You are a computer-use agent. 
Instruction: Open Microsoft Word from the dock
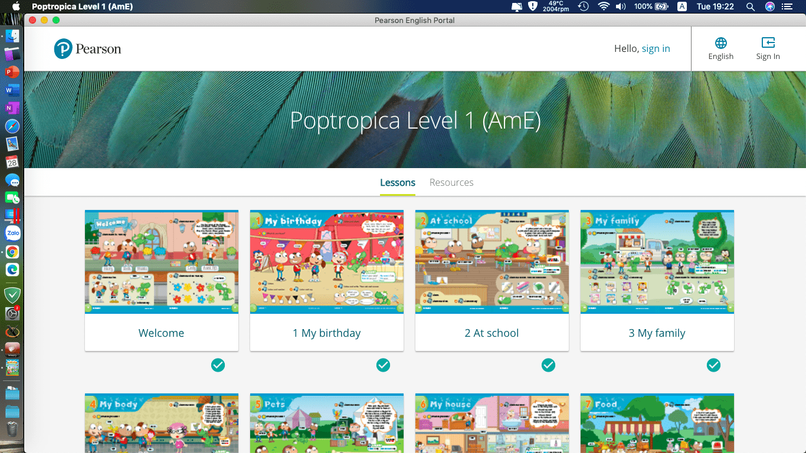[x=12, y=90]
